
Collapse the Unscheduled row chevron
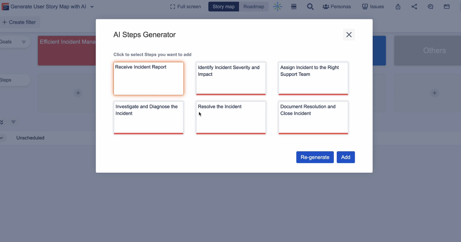coord(2,138)
